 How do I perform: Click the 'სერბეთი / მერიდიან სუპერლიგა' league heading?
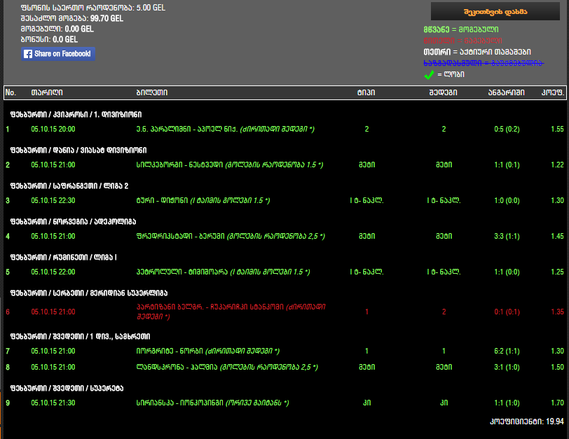coord(89,293)
